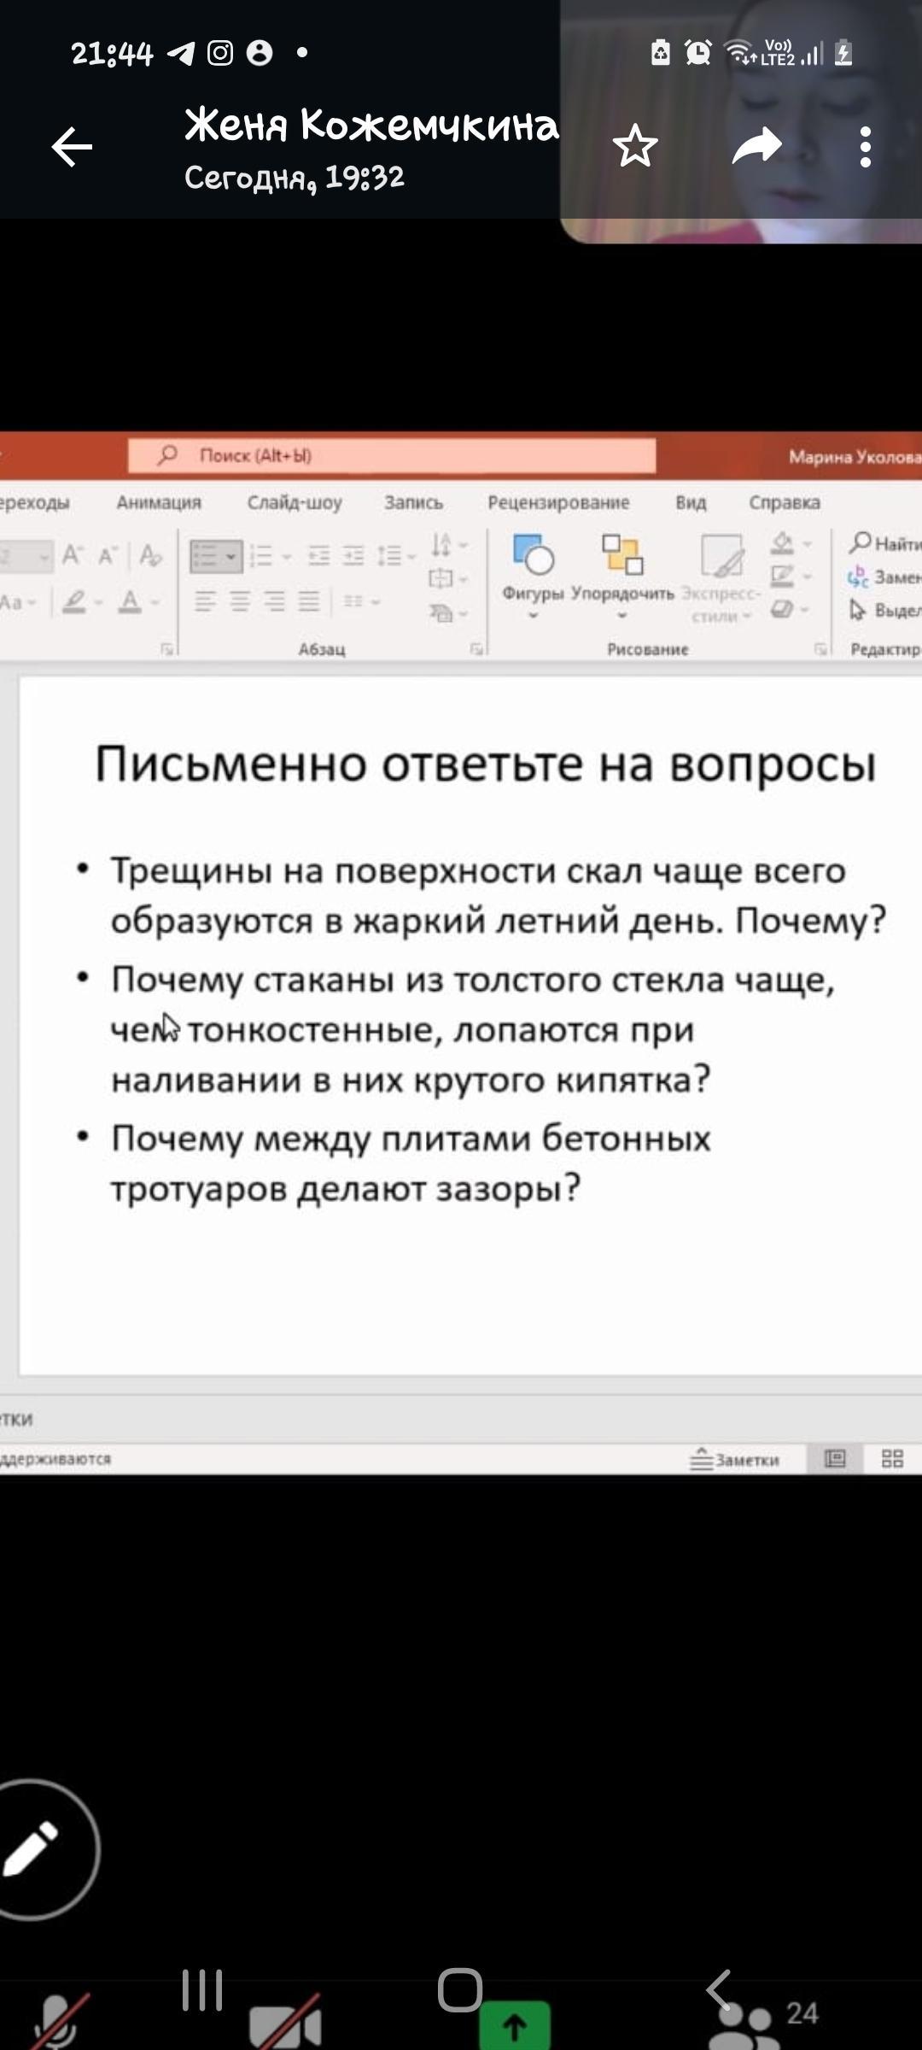The width and height of the screenshot is (922, 2050).
Task: Tap the share arrow icon
Action: pyautogui.click(x=757, y=146)
